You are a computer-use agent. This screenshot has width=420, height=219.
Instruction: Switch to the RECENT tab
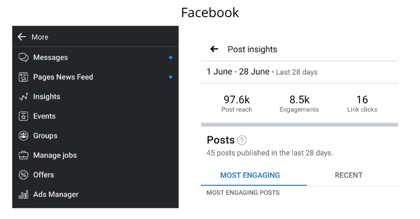(348, 175)
